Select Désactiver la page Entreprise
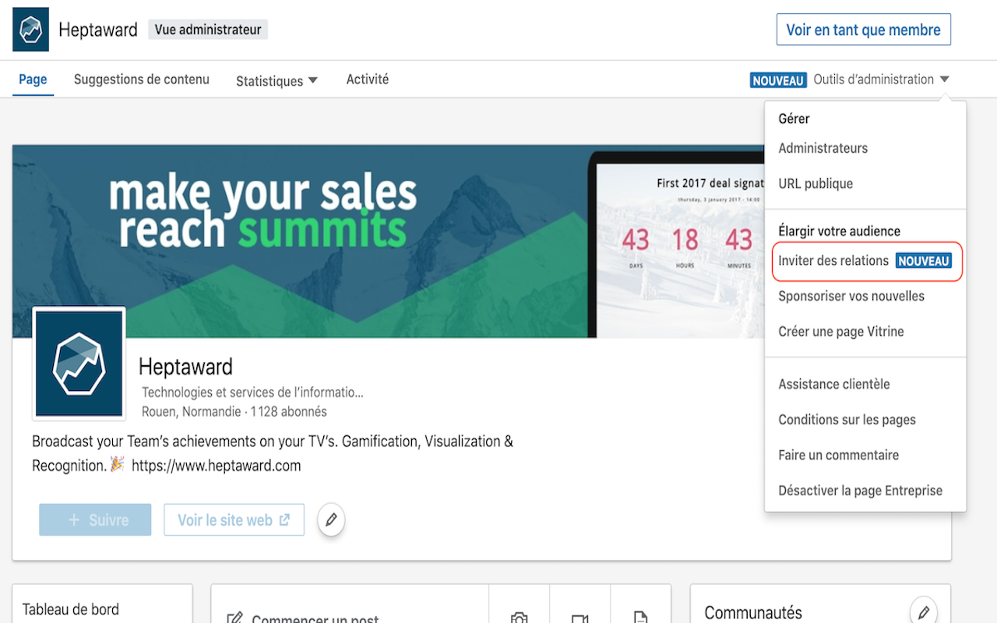The image size is (997, 623). [x=860, y=491]
